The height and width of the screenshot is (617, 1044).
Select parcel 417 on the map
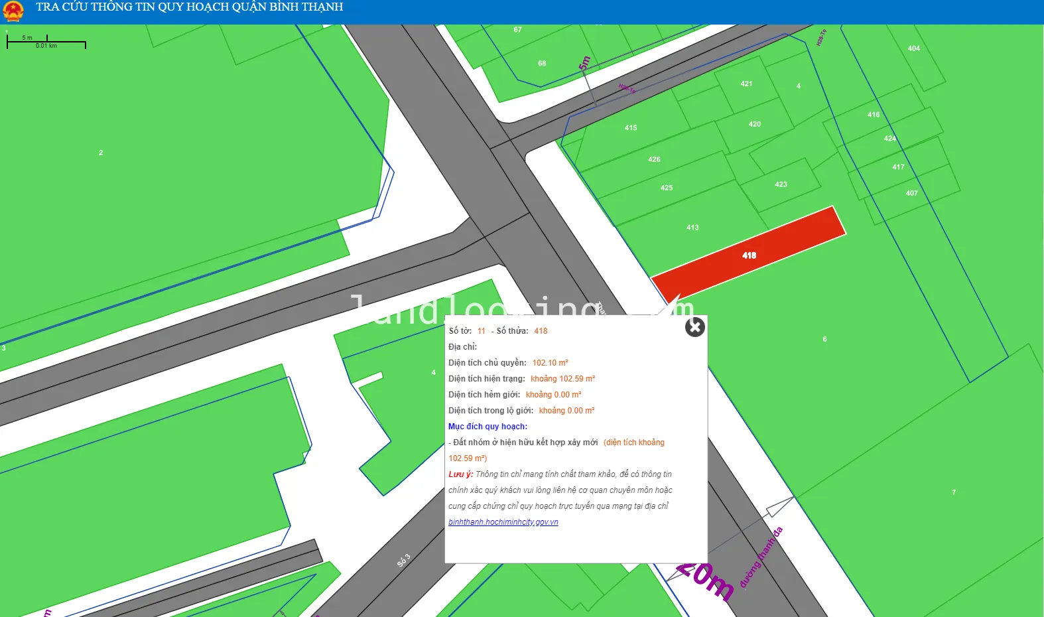tap(898, 167)
